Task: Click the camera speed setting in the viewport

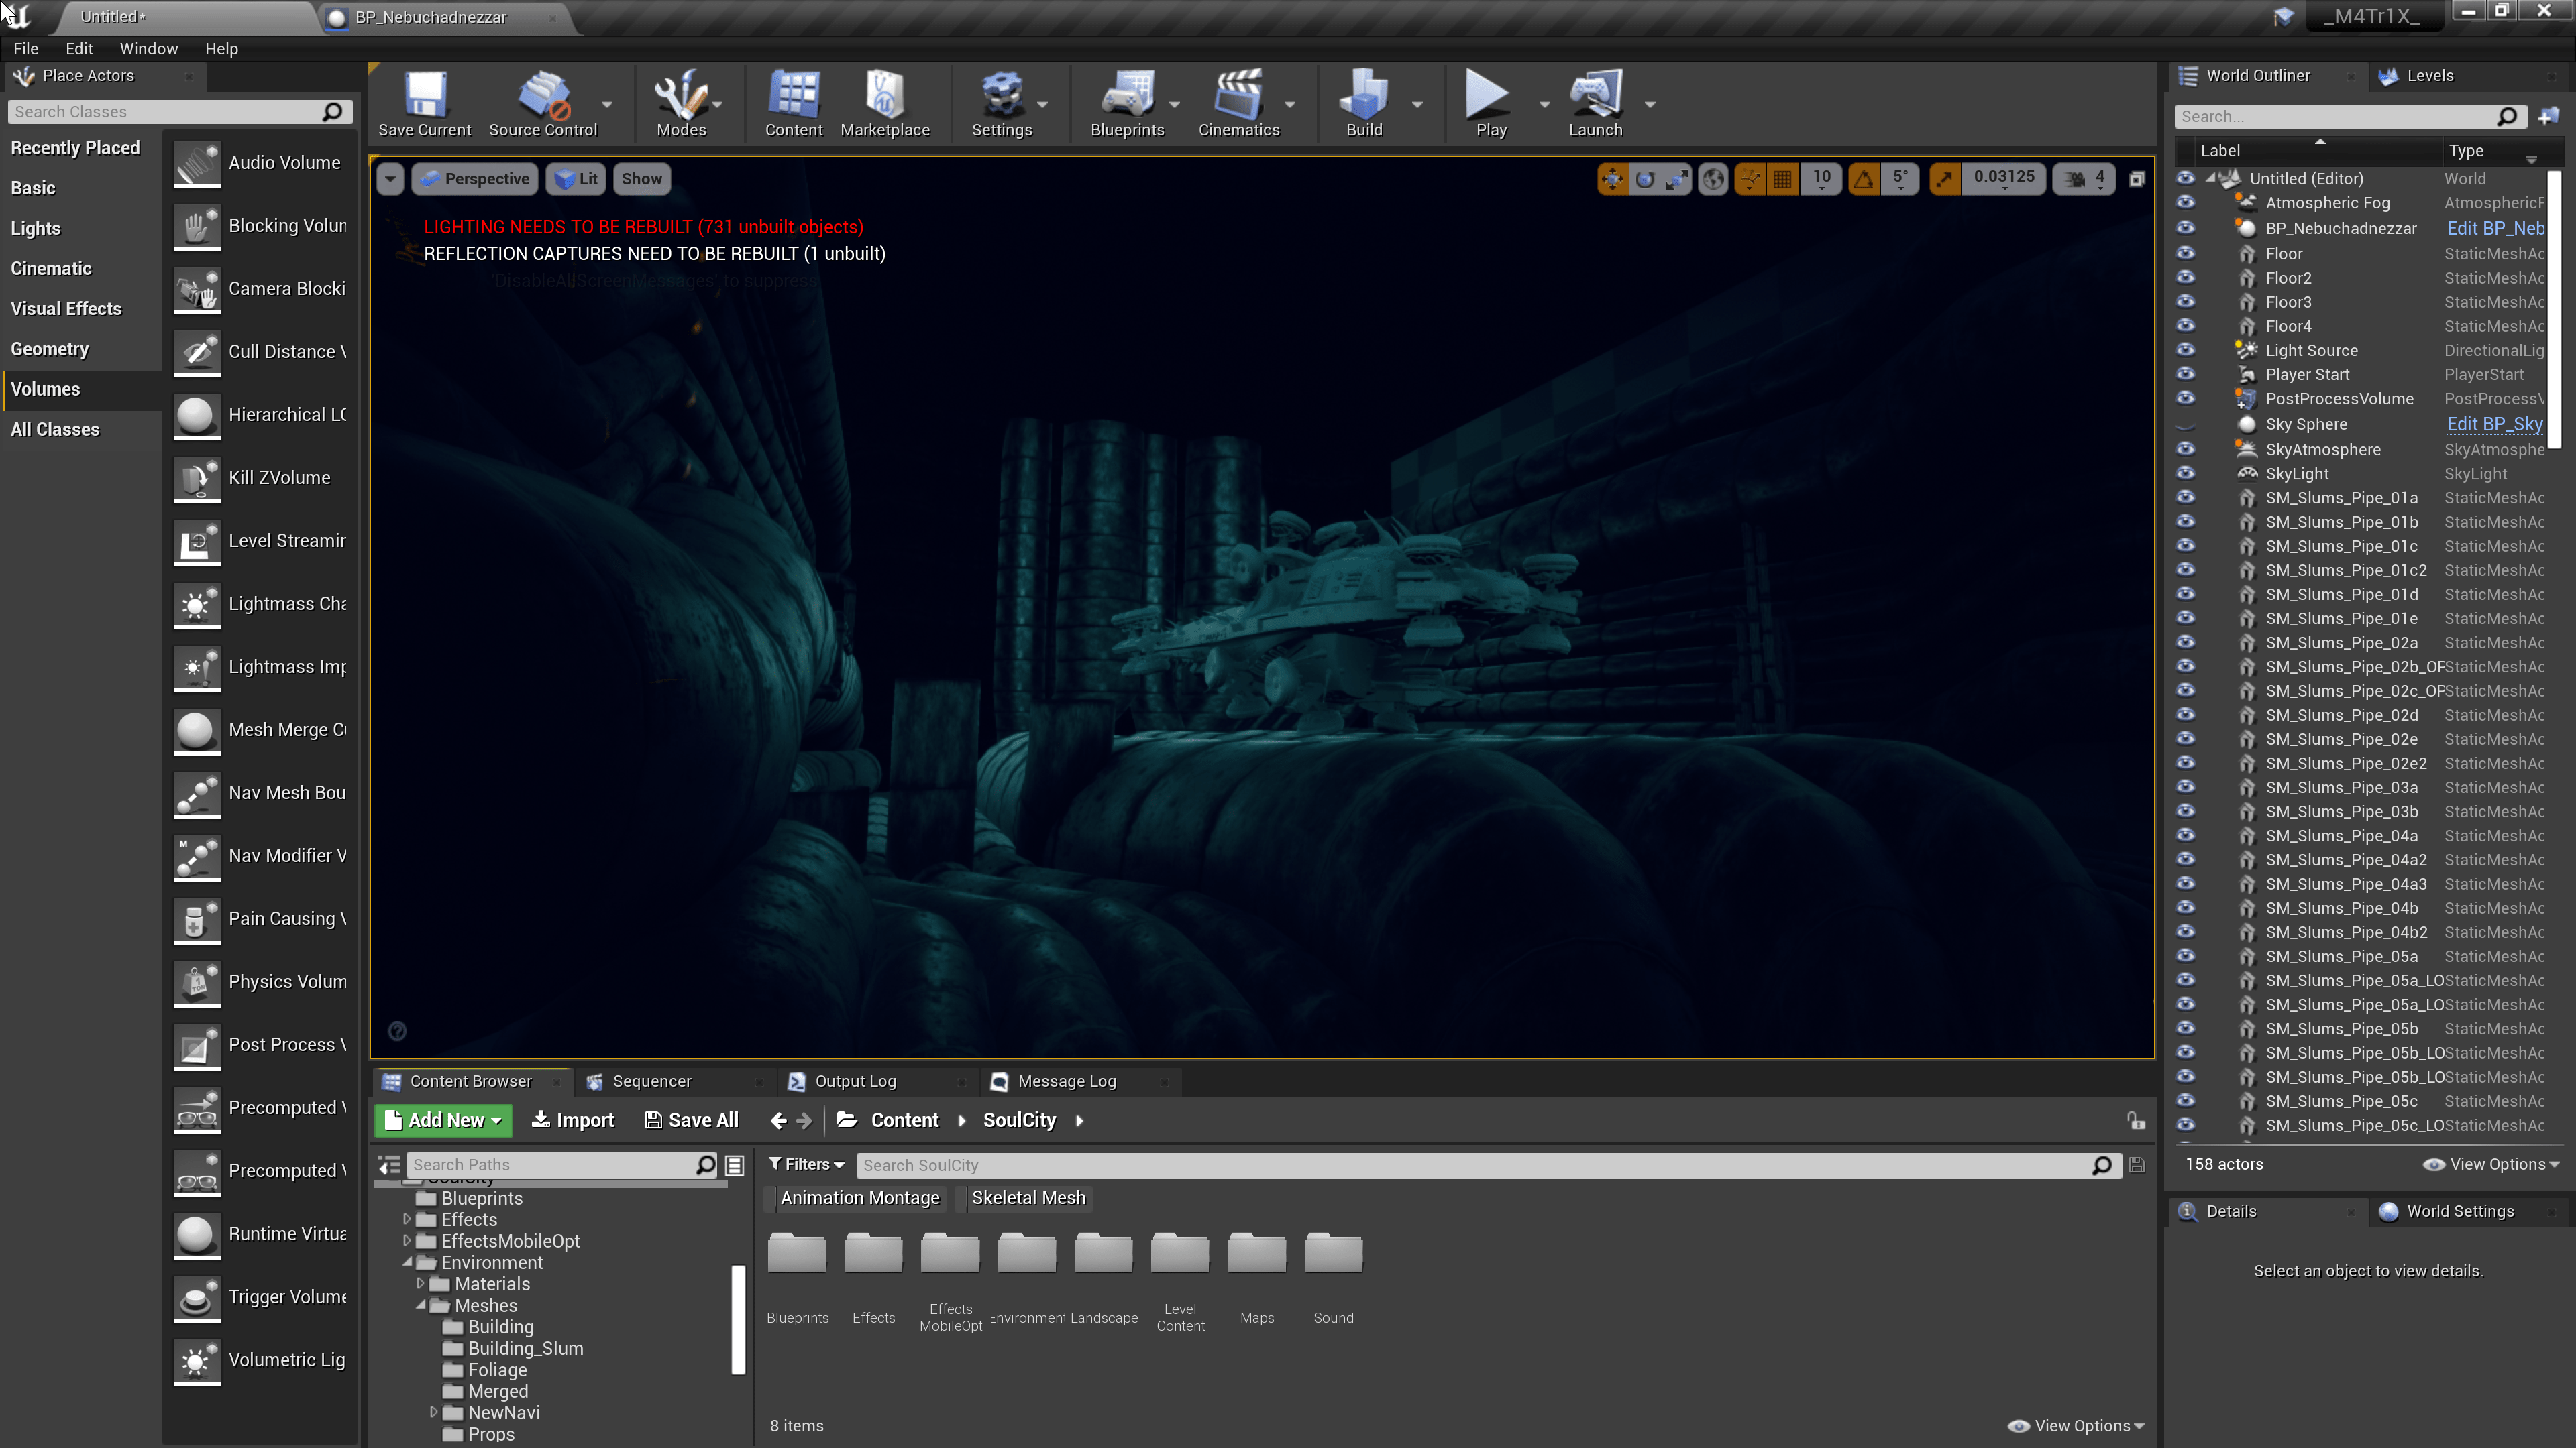Action: (x=2086, y=179)
